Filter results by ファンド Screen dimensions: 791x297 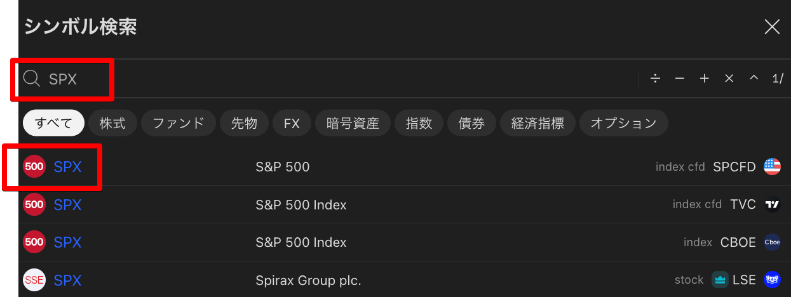coord(179,123)
